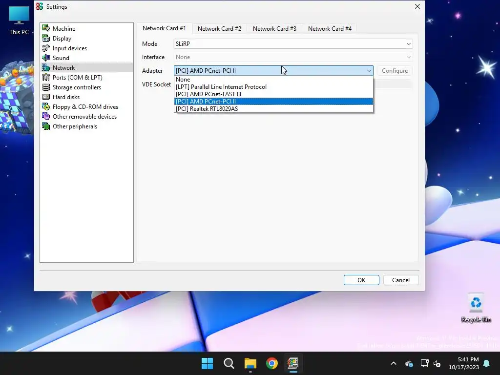Open the Mode SLiRP dropdown
The image size is (500, 375).
(293, 43)
